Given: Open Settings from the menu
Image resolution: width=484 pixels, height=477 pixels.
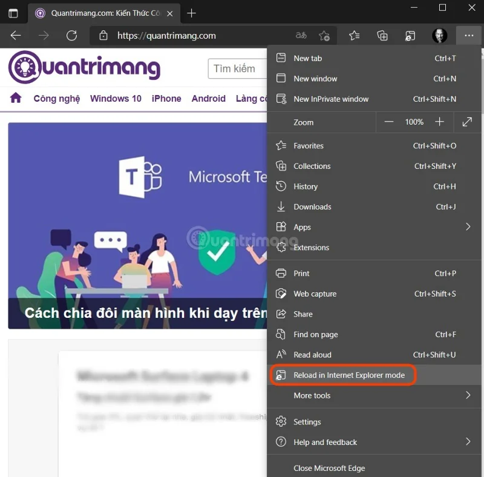Looking at the screenshot, I should pos(307,421).
